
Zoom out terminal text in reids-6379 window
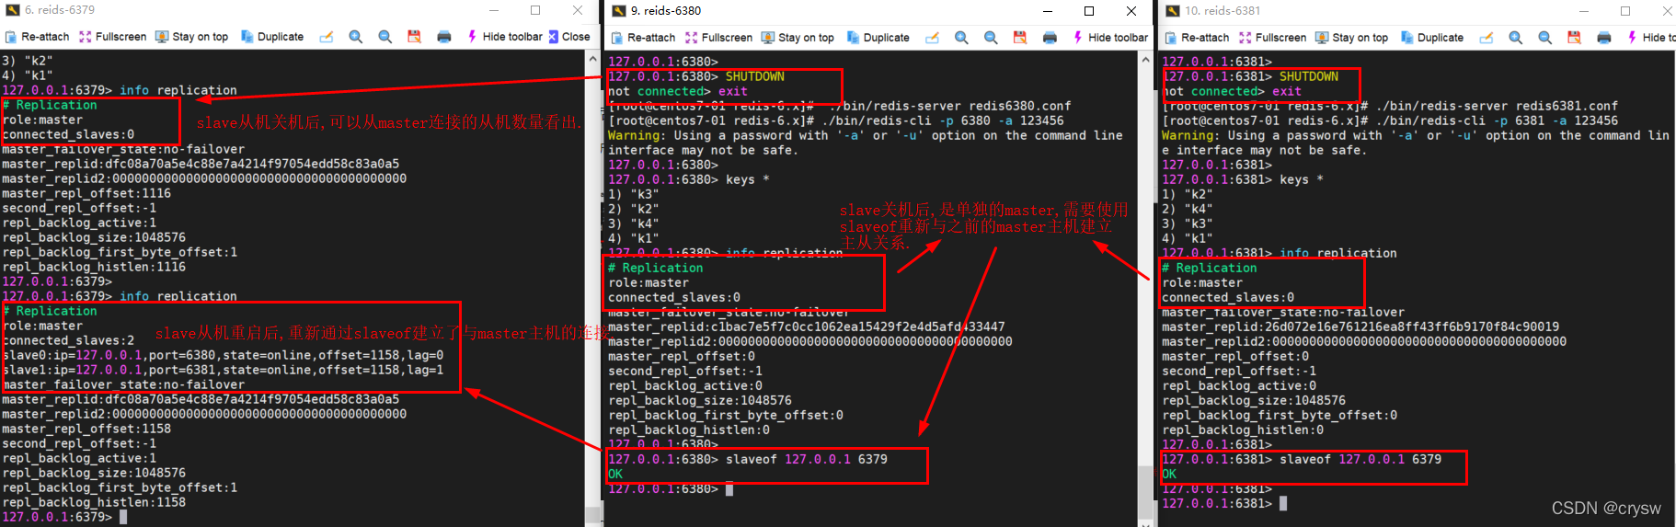click(x=385, y=37)
